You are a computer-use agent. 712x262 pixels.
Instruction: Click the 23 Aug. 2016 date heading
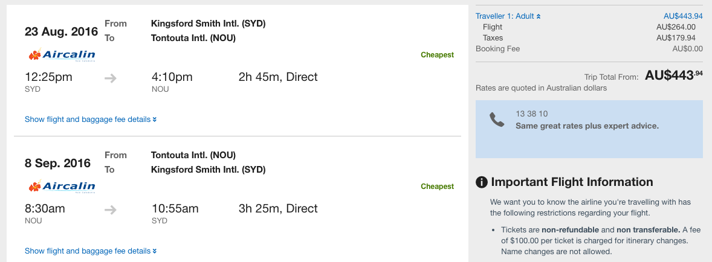coord(61,32)
